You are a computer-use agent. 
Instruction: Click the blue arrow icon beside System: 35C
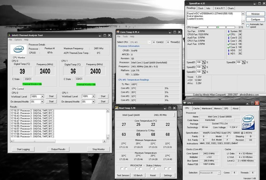click(x=229, y=31)
